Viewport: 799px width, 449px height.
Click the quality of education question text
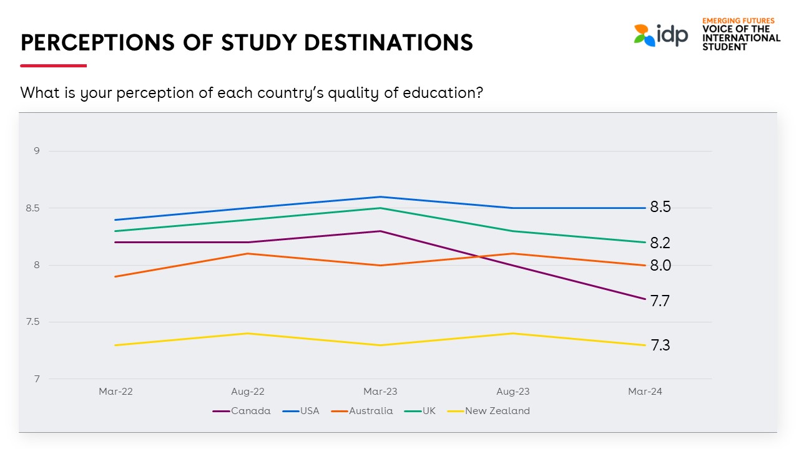[252, 93]
